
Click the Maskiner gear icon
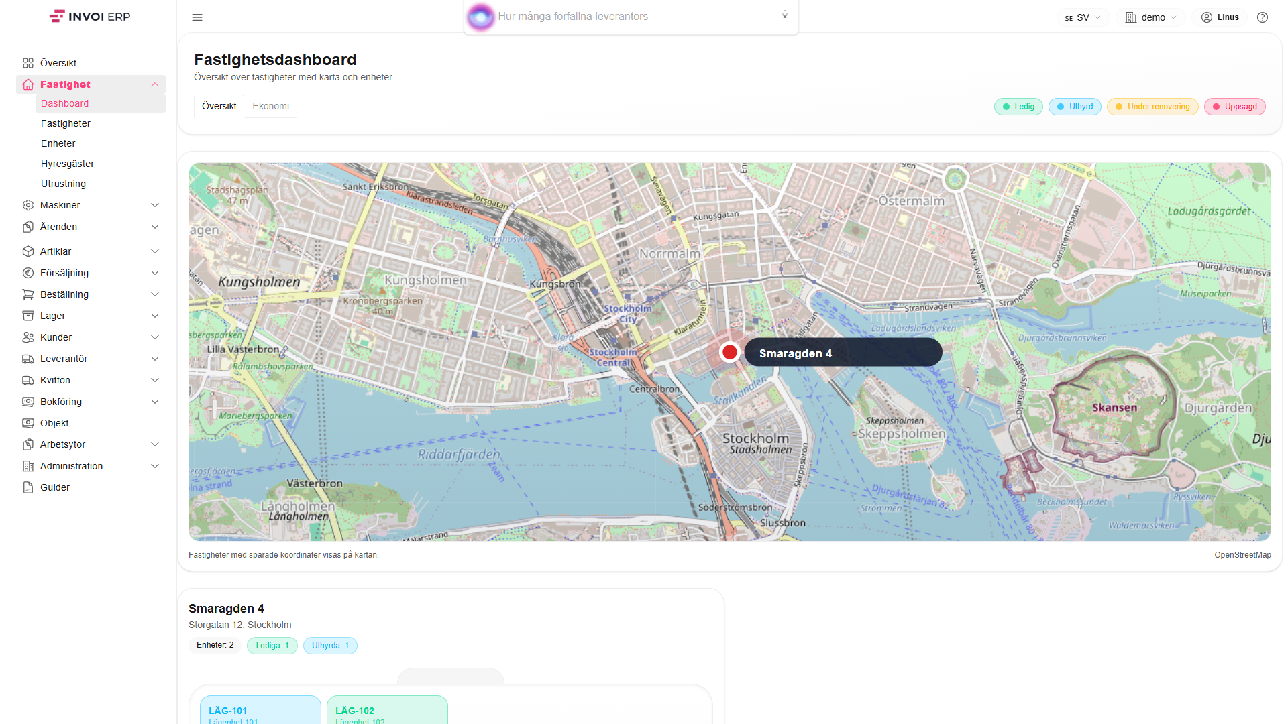click(28, 205)
